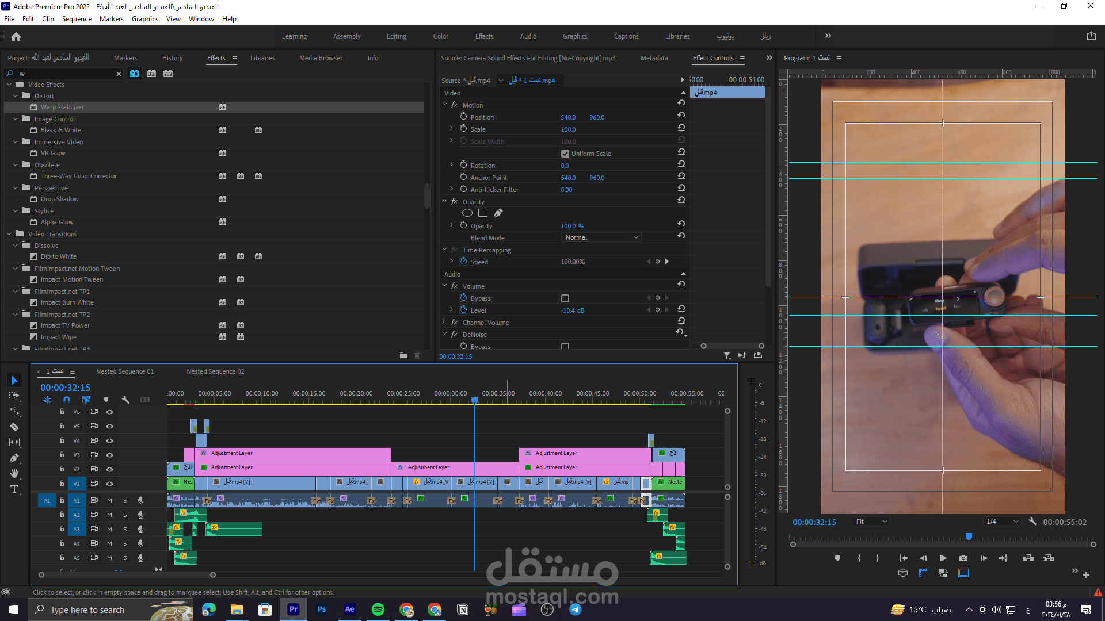This screenshot has width=1105, height=621.
Task: Open timeline wrench display settings
Action: pos(125,400)
